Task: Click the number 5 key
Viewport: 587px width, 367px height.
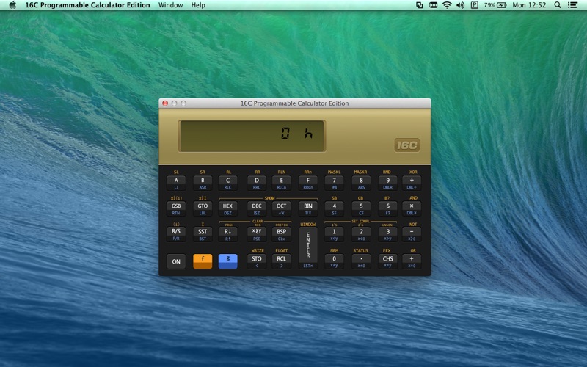Action: pyautogui.click(x=361, y=208)
